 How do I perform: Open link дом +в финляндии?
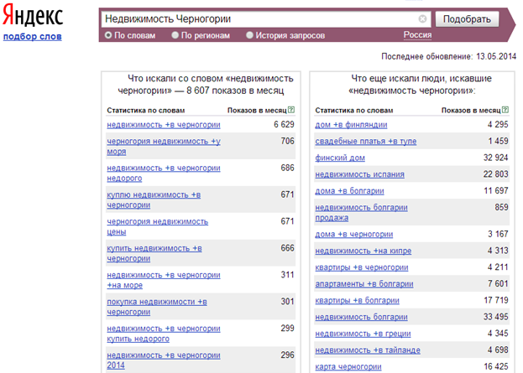pyautogui.click(x=351, y=125)
